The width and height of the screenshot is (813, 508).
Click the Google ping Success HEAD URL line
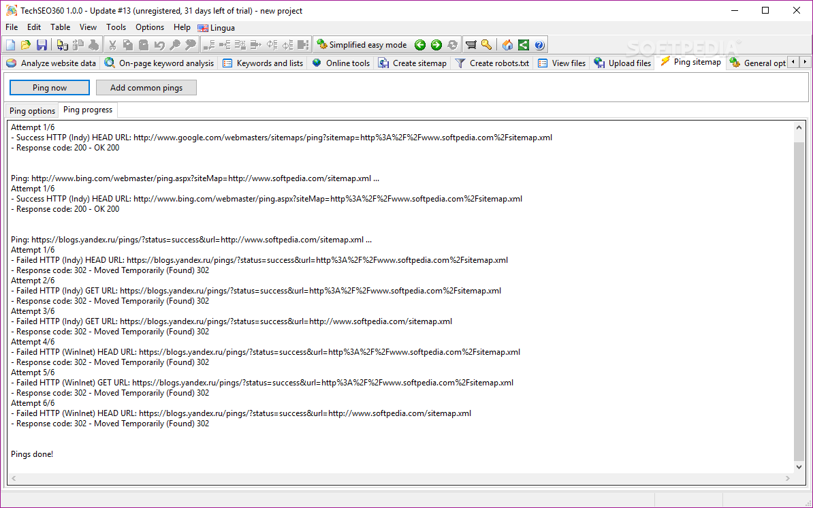click(281, 138)
